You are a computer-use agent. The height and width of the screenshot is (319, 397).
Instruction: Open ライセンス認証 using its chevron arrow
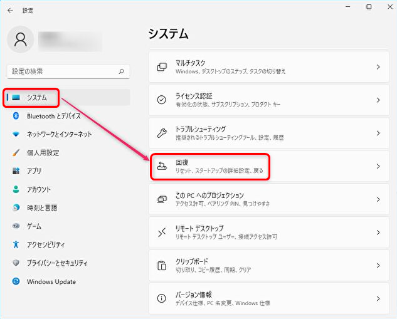pos(378,100)
